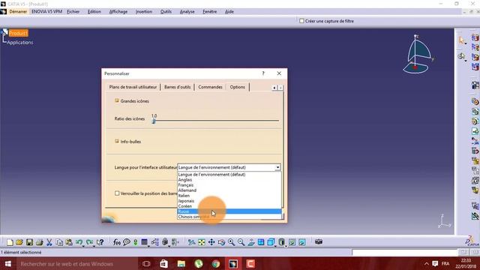Click the command input field in status bar
This screenshot has height=270, width=480.
tap(405, 253)
